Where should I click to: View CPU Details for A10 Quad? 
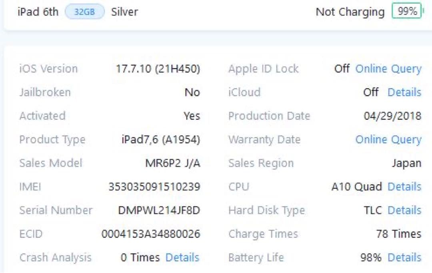[404, 187]
